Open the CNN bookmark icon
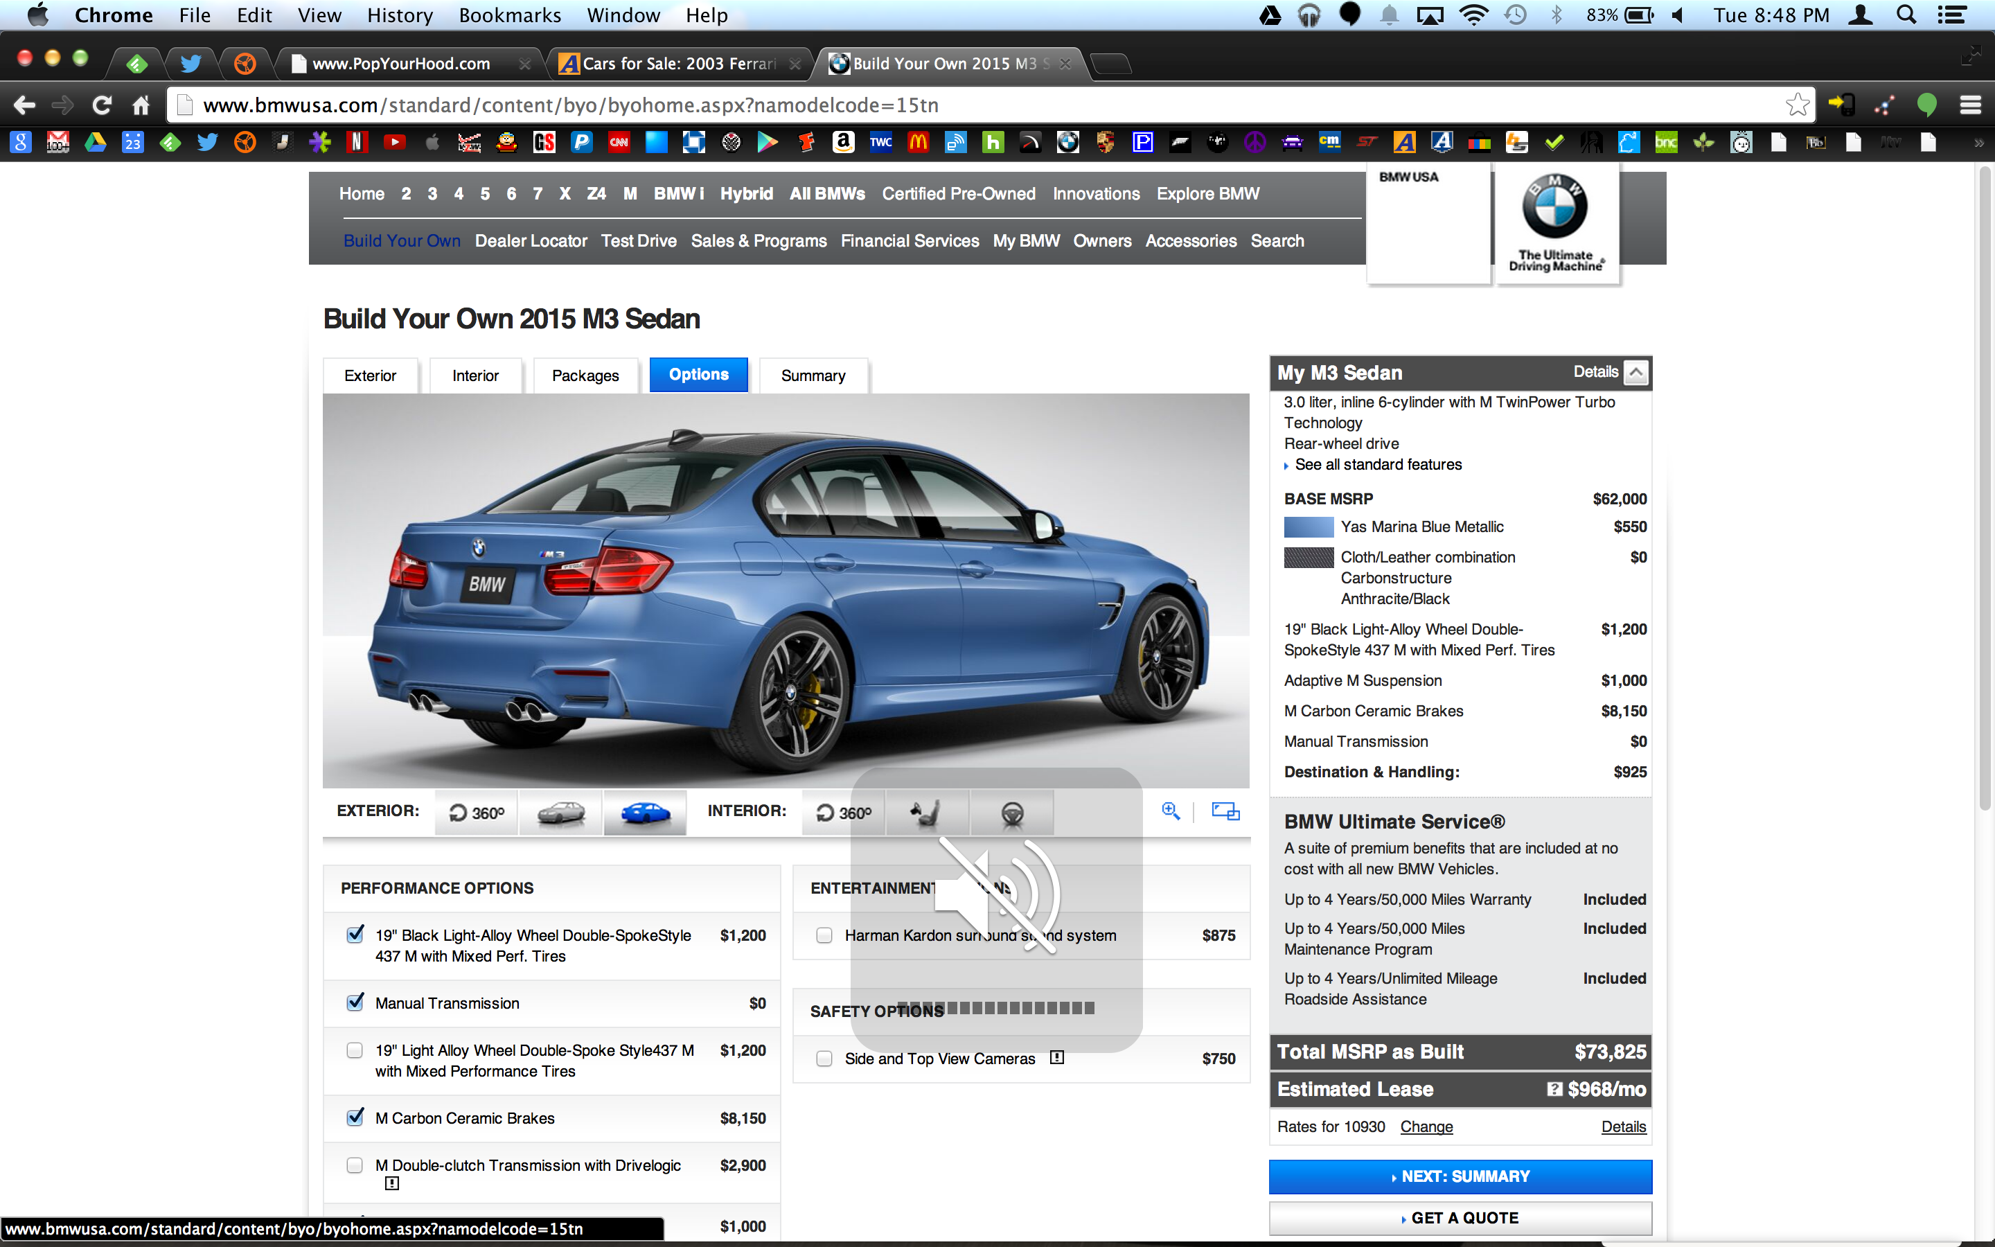This screenshot has height=1247, width=1995. (x=619, y=143)
